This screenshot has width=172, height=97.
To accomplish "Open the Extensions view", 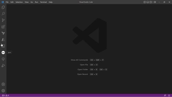I will coord(3,27).
